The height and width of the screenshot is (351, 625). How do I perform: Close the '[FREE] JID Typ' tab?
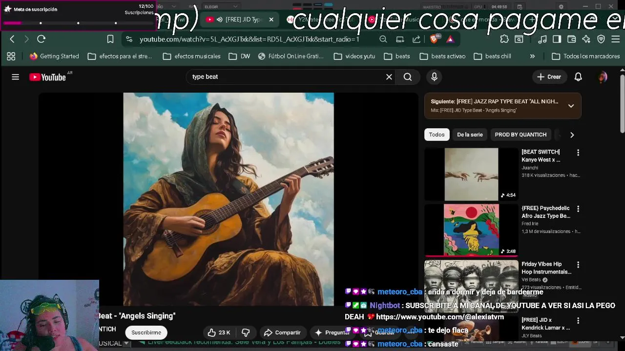coord(271,19)
